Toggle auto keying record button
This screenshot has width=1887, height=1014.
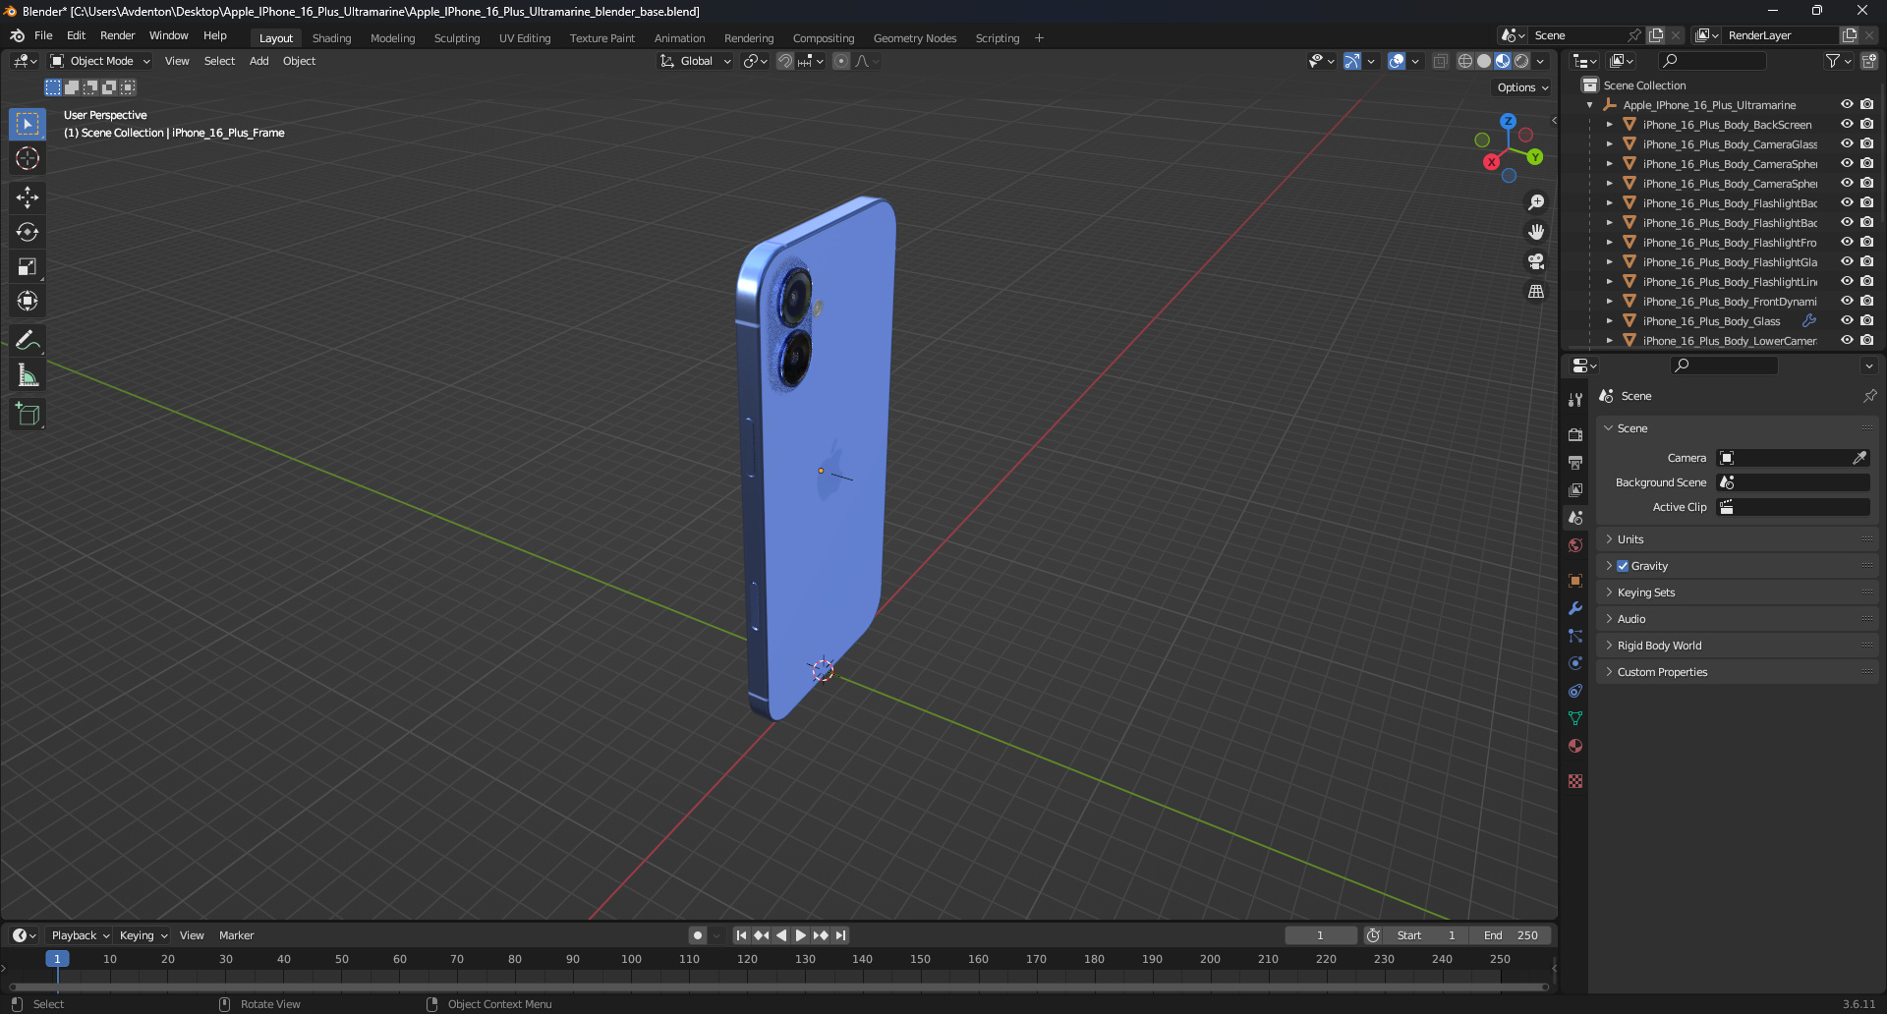[x=697, y=935]
